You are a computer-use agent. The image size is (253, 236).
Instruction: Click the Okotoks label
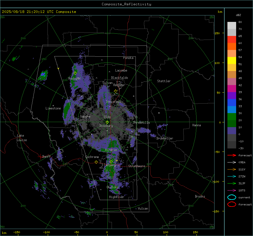tap(112, 187)
